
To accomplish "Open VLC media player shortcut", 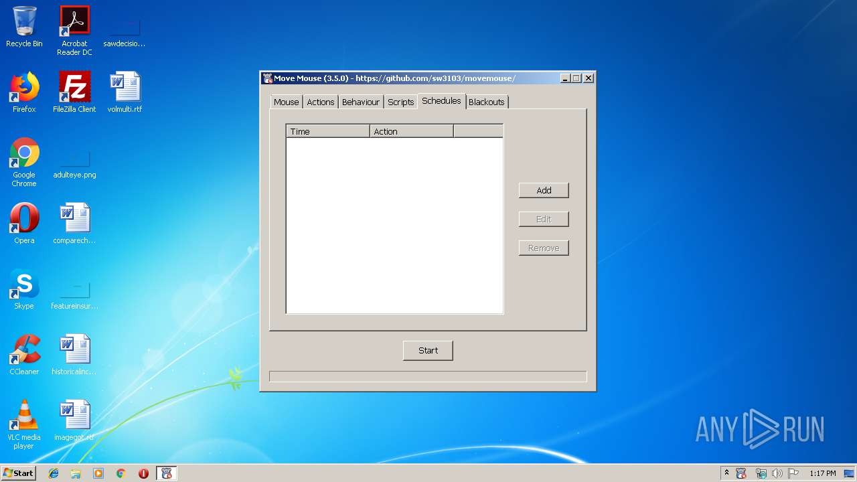I will (x=24, y=425).
